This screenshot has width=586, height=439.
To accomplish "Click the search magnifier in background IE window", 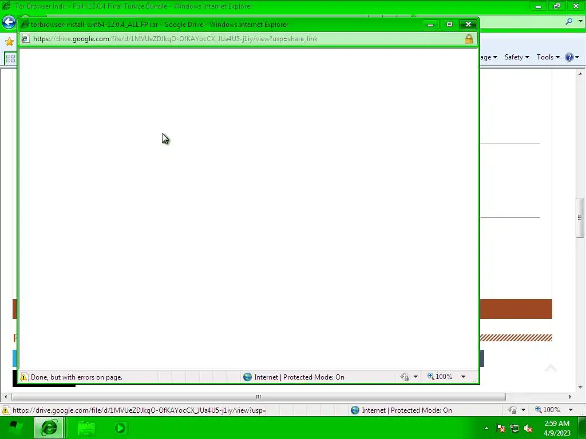I will click(569, 22).
